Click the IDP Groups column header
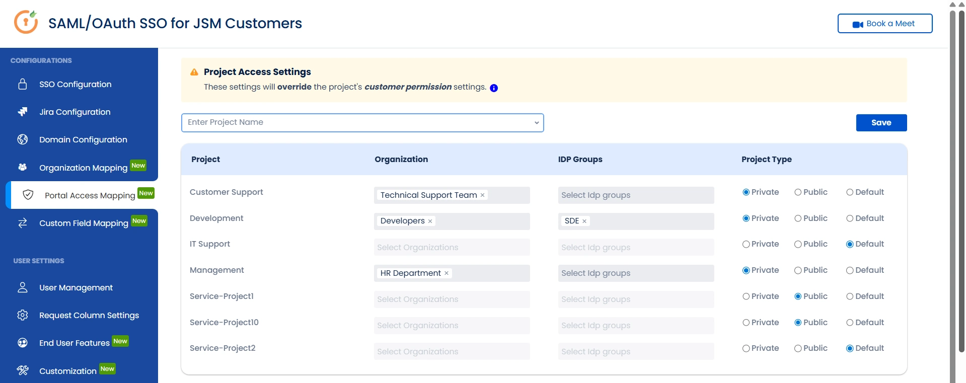Screen dimensions: 966x383 click(580, 160)
